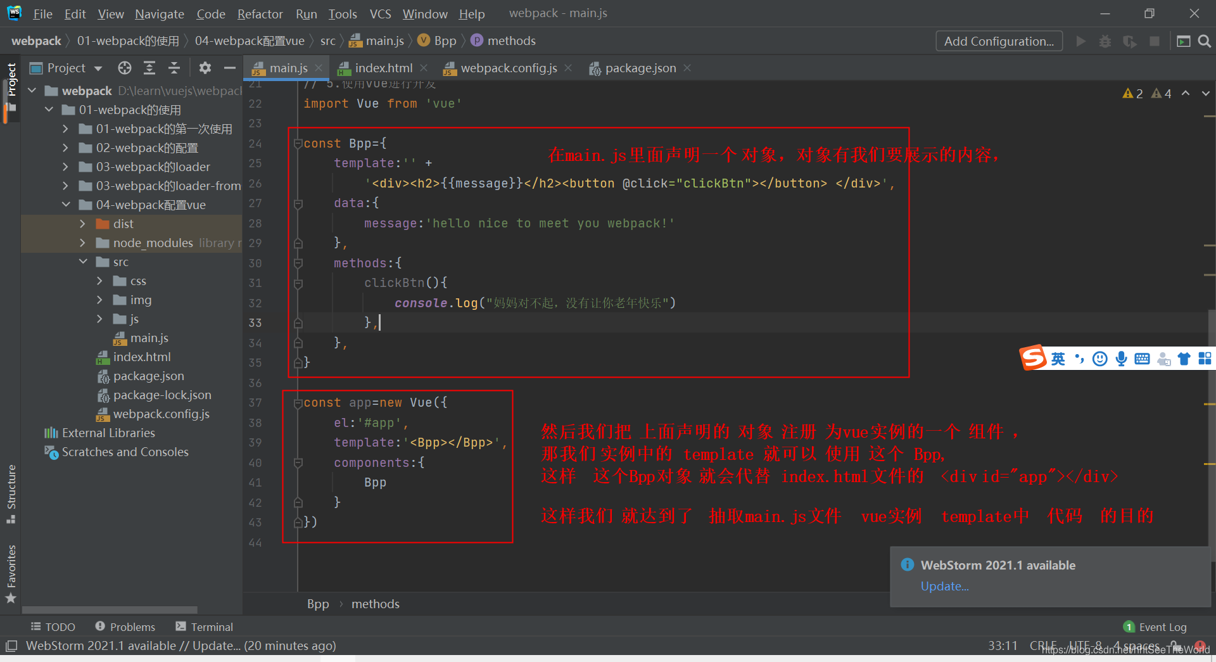Collapse the webpack root folder
1216x662 pixels.
(x=32, y=91)
